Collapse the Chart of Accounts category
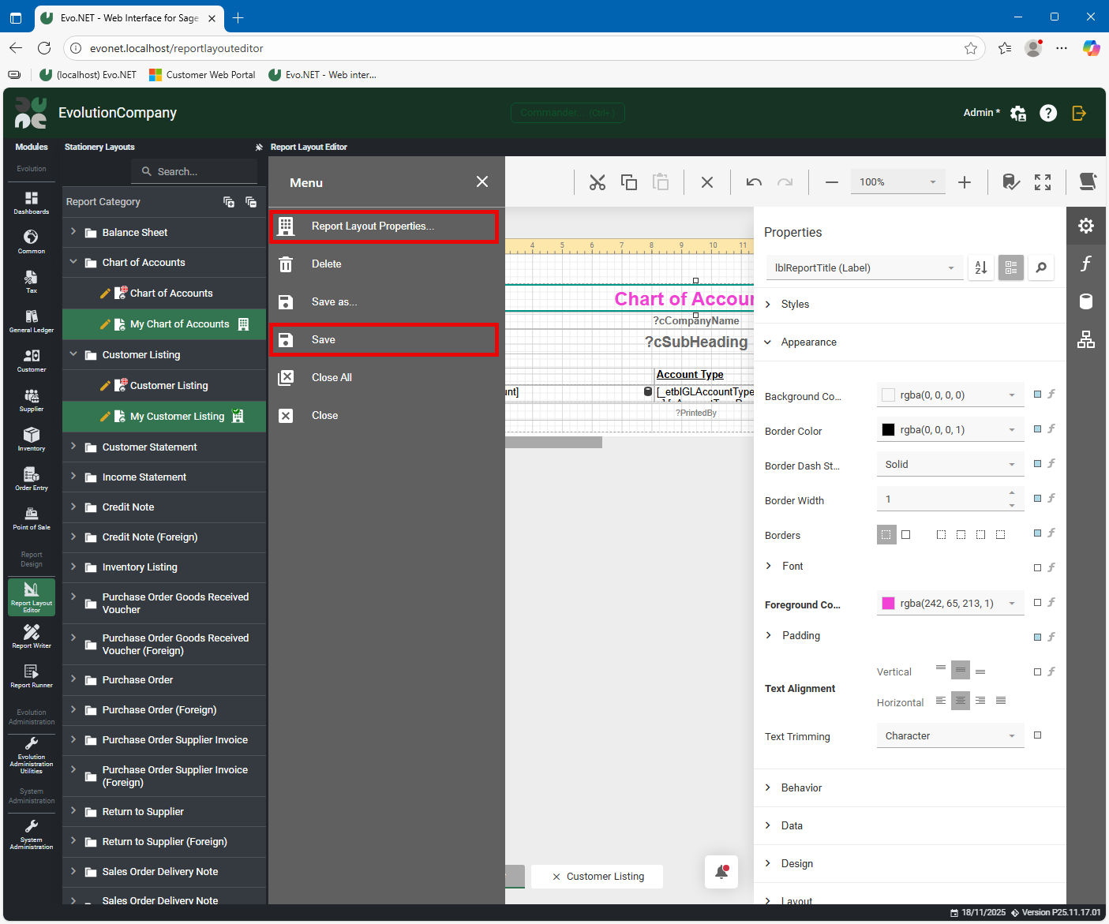Image resolution: width=1109 pixels, height=924 pixels. 73,262
